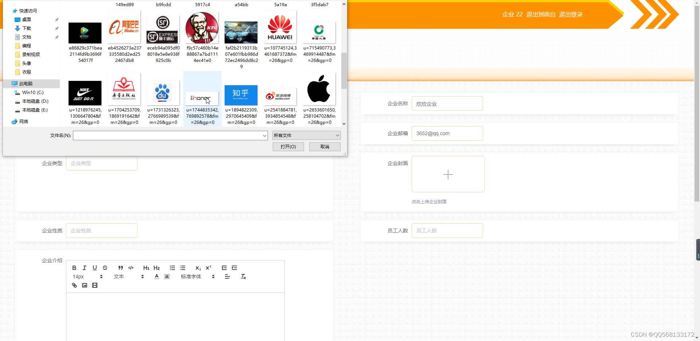
Task: Click the 企业邮箱 input field
Action: [x=447, y=133]
